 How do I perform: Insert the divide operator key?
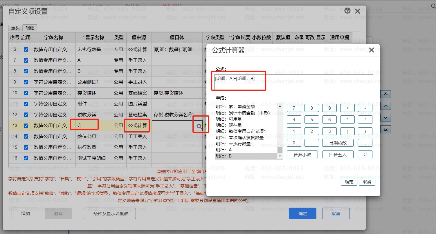click(365, 119)
